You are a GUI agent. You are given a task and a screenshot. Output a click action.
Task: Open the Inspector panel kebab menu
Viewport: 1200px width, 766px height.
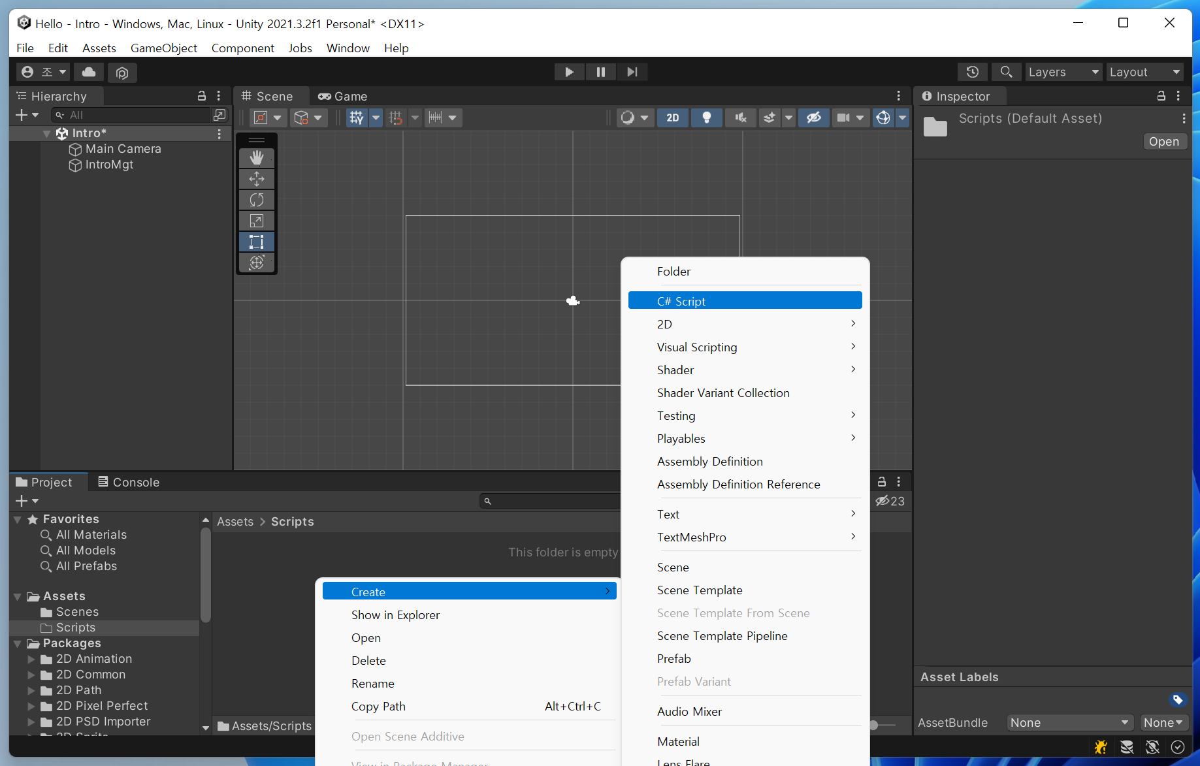(1178, 96)
